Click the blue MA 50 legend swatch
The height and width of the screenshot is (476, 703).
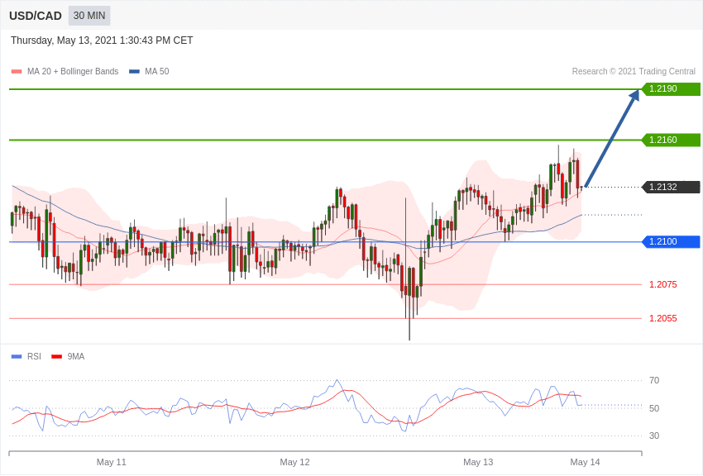tap(134, 71)
